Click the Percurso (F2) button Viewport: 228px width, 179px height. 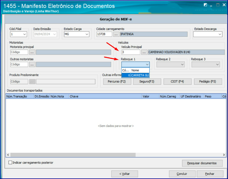(x=117, y=82)
